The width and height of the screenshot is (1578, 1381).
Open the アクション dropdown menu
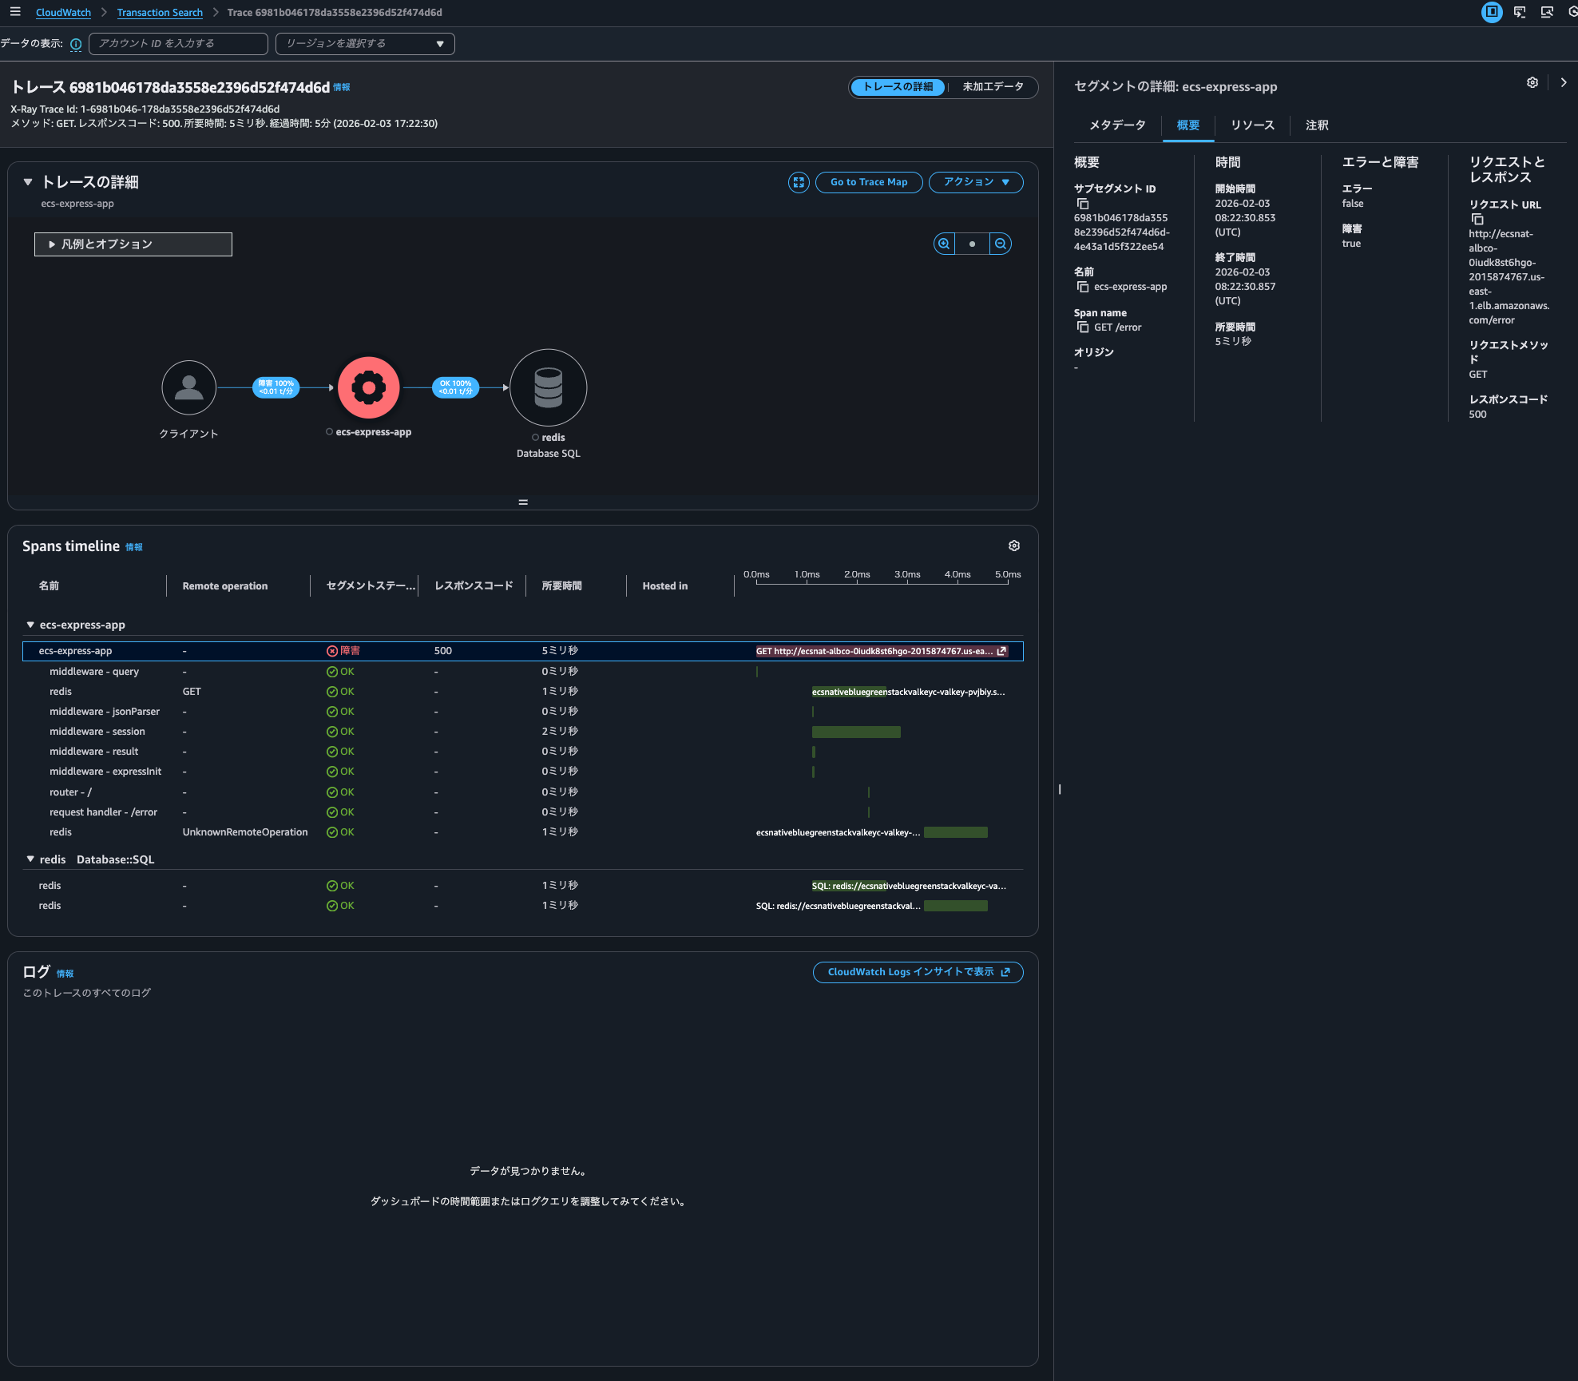(x=975, y=182)
